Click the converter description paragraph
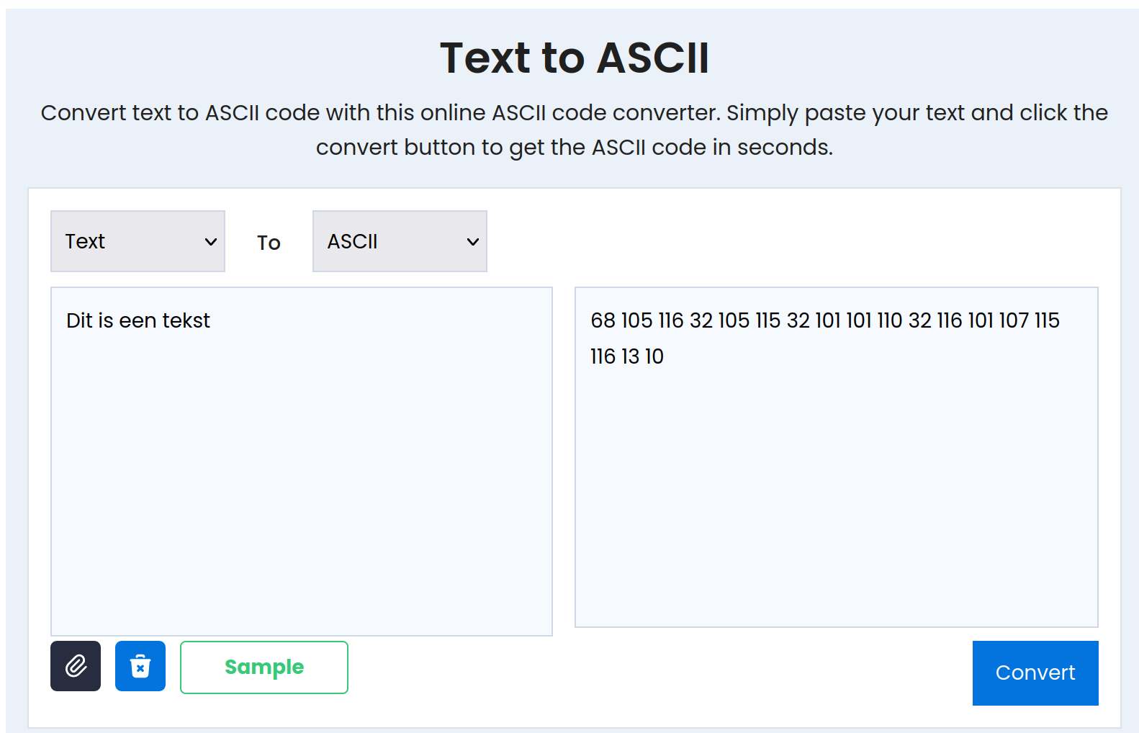The height and width of the screenshot is (733, 1139). point(574,130)
